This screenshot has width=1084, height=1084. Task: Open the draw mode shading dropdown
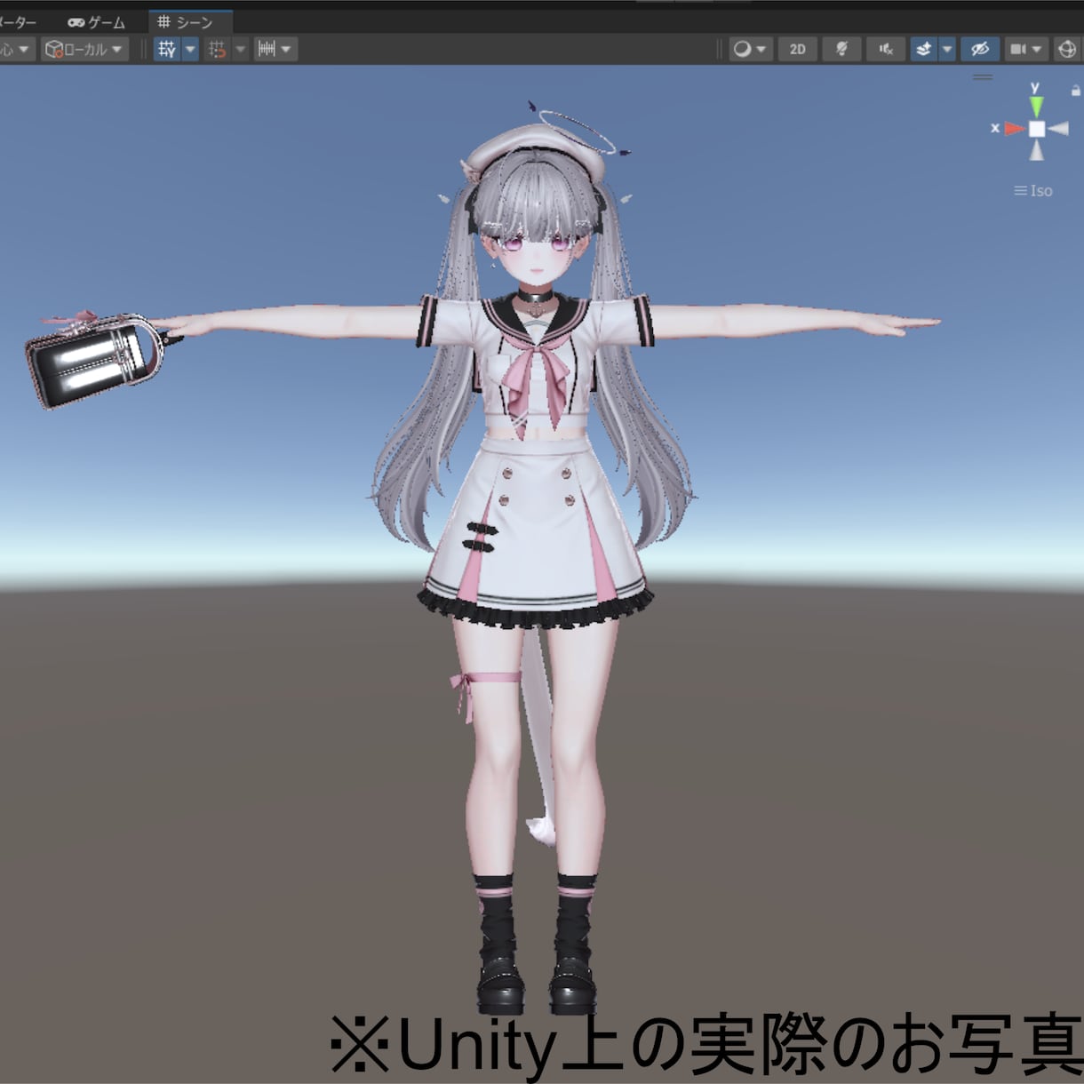pyautogui.click(x=750, y=50)
